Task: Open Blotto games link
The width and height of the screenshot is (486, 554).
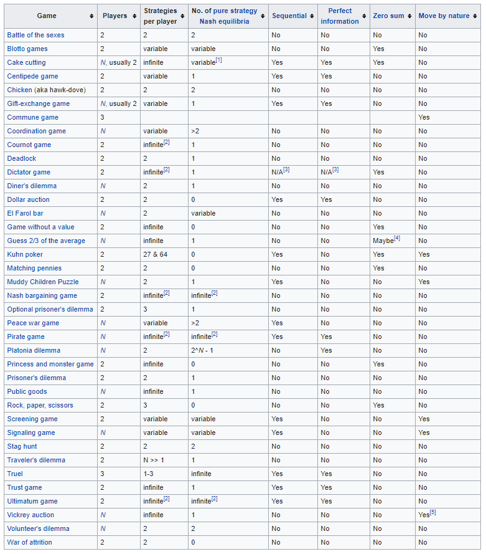Action: pos(27,49)
